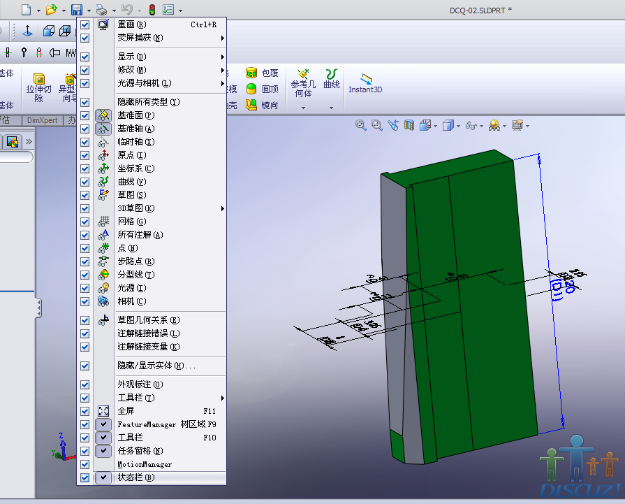
Task: Expand the 3D草图 submenu arrow
Action: pyautogui.click(x=223, y=208)
